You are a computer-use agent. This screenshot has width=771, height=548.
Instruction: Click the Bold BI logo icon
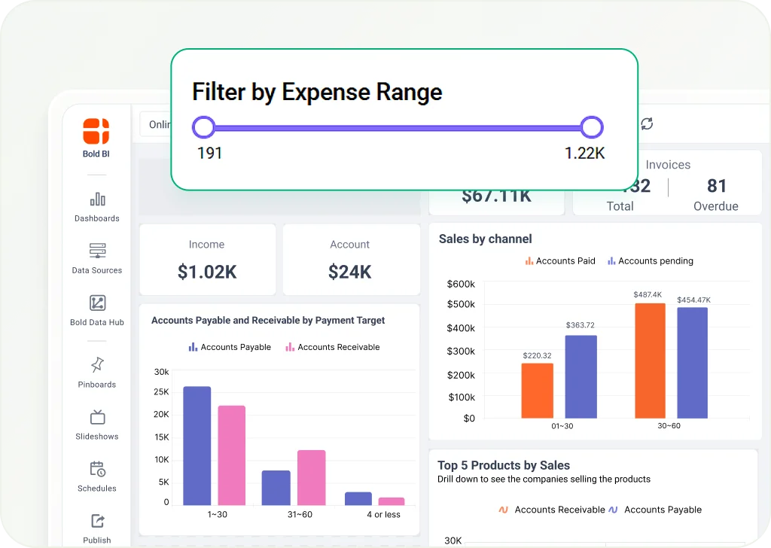96,131
